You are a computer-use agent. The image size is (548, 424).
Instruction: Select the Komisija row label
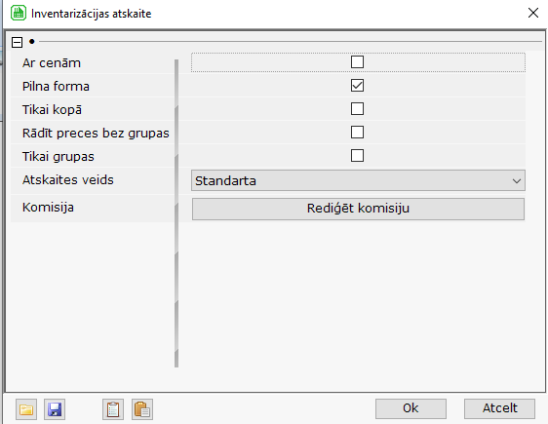(x=48, y=208)
